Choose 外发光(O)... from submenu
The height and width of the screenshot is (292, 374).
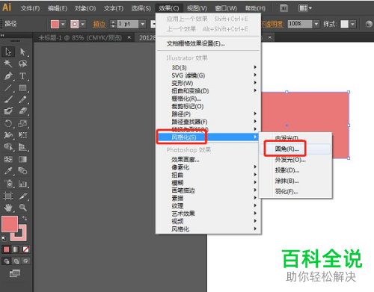(295, 160)
